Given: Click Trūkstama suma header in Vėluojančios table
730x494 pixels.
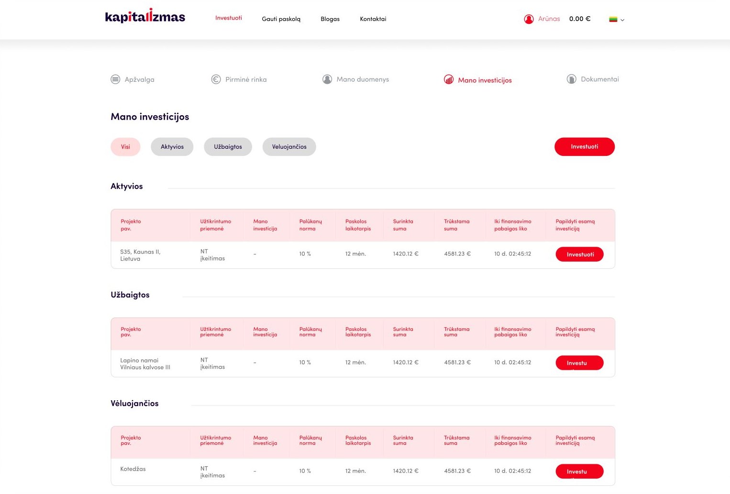Looking at the screenshot, I should click(x=457, y=440).
